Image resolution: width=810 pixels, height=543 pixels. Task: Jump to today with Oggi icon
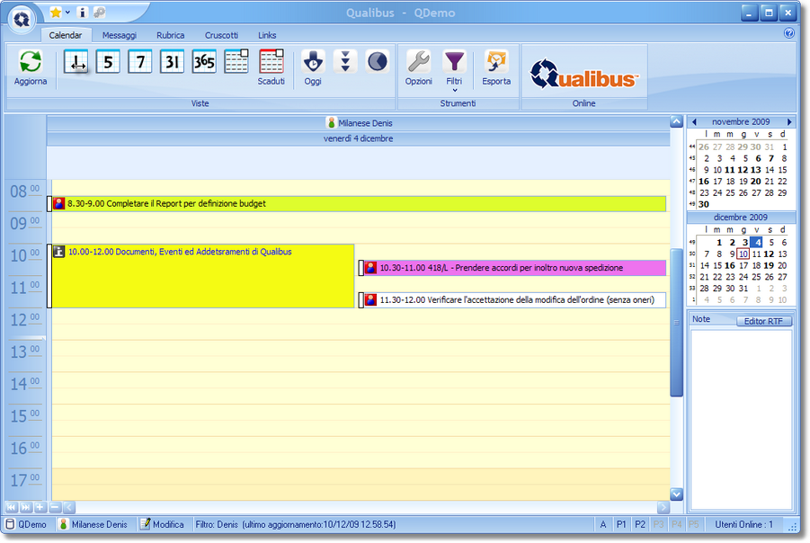tap(313, 62)
